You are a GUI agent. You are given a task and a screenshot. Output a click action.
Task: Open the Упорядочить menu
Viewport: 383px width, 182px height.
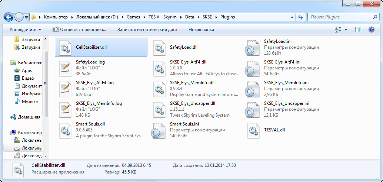point(25,30)
